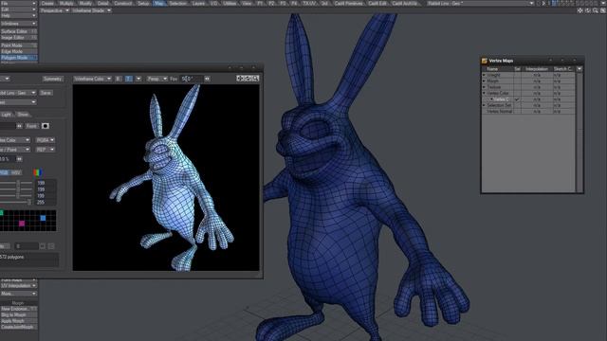Screen dimensions: 607x341
Task: Select the View tab
Action: click(x=247, y=3)
